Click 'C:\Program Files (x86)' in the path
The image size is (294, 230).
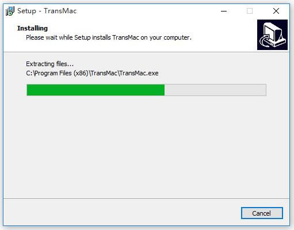click(57, 73)
